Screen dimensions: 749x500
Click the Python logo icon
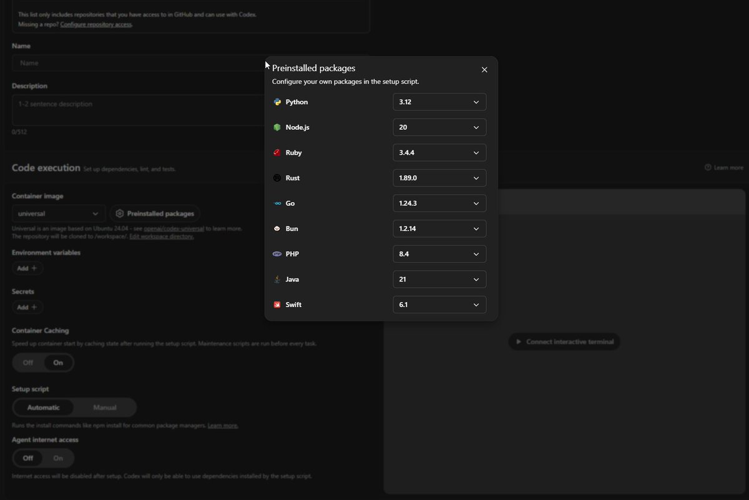pos(277,102)
